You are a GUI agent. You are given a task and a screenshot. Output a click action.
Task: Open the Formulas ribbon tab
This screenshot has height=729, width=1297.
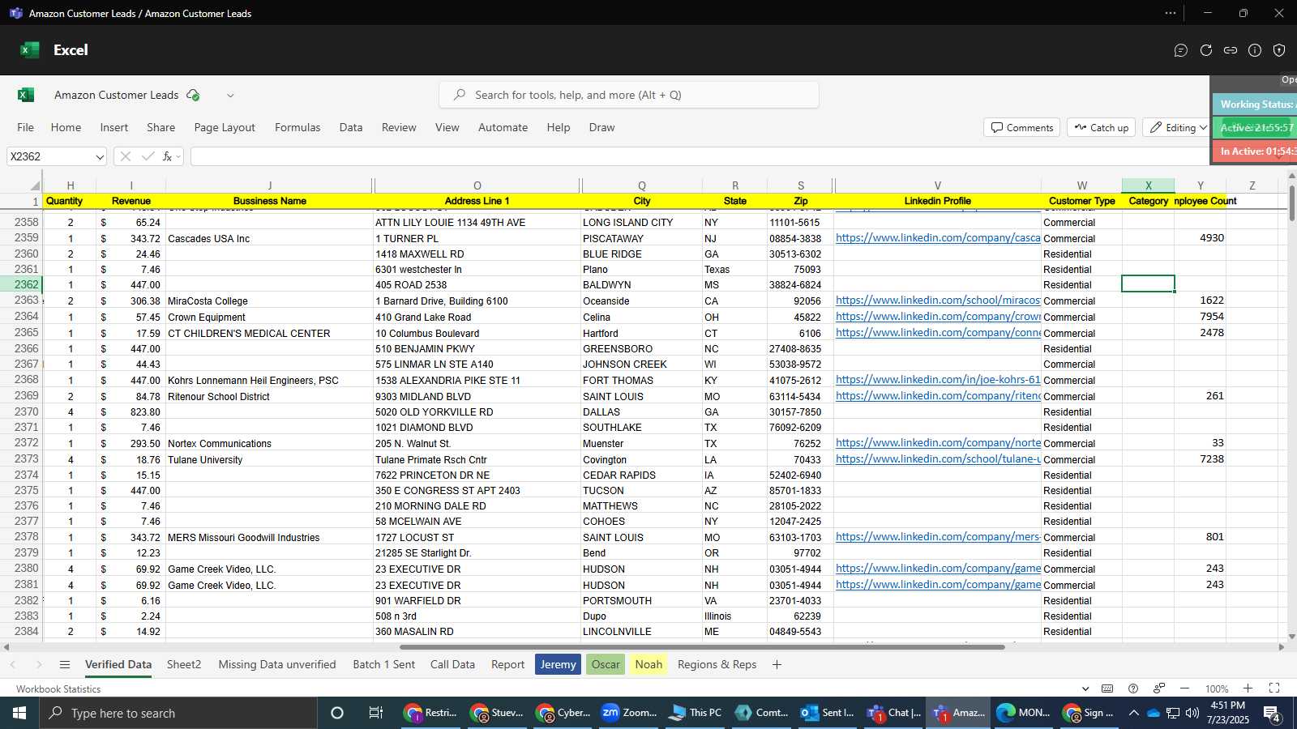[x=297, y=127]
